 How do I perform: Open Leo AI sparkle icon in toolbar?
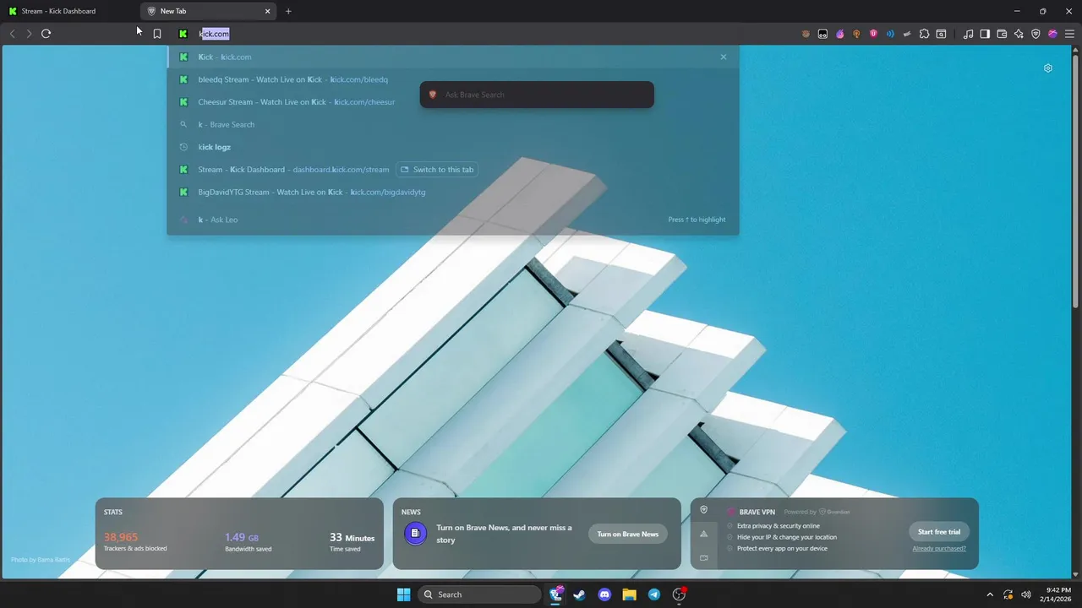tap(1019, 34)
